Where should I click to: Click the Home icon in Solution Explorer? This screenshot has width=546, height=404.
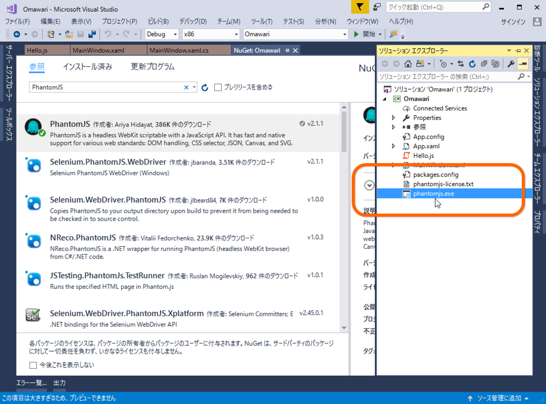coord(408,63)
